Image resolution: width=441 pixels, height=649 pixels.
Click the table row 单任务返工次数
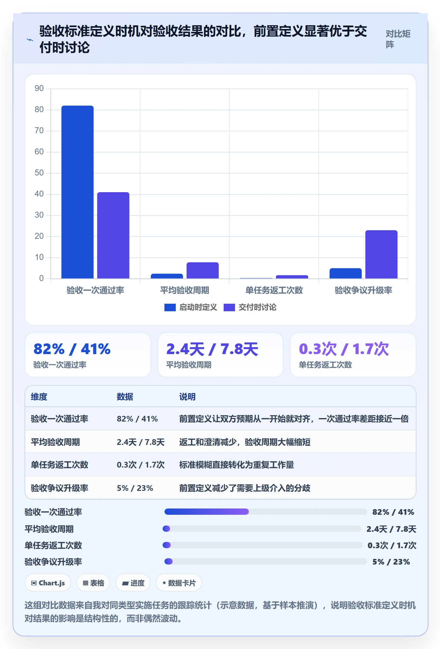[x=220, y=465]
